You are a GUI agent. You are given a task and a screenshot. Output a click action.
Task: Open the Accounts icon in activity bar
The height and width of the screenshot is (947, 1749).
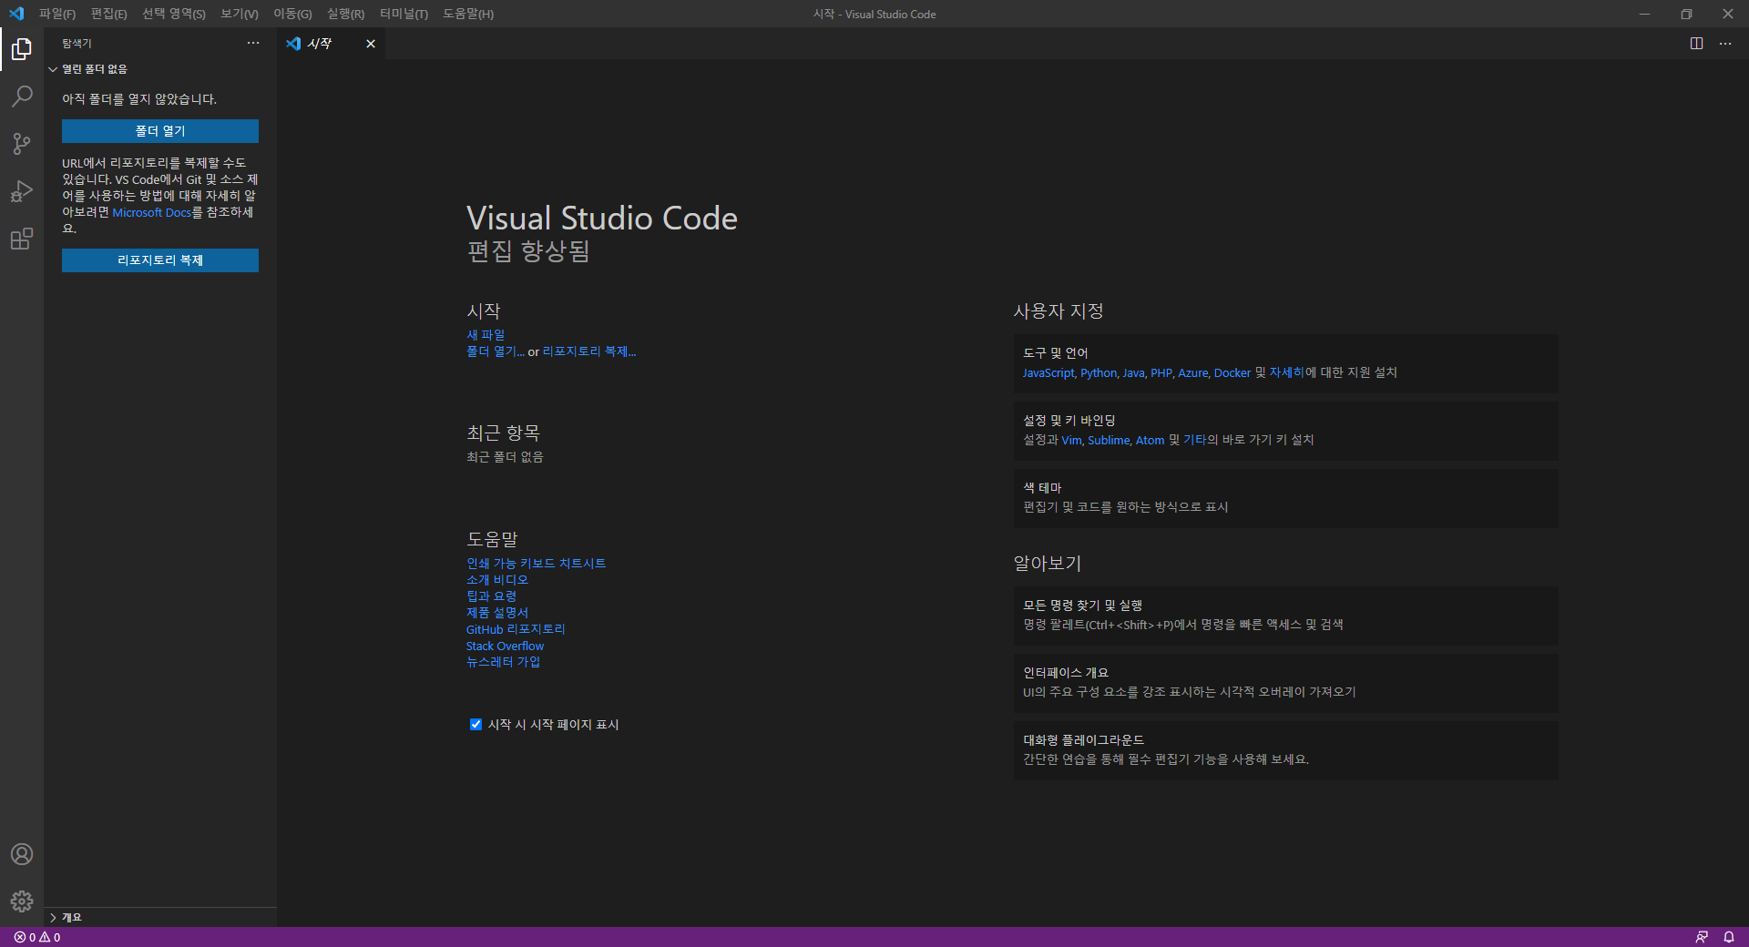point(22,854)
